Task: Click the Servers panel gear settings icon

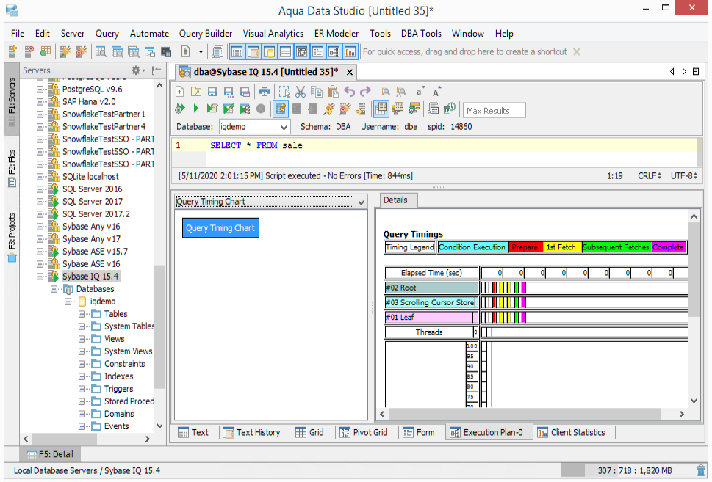Action: pos(137,70)
